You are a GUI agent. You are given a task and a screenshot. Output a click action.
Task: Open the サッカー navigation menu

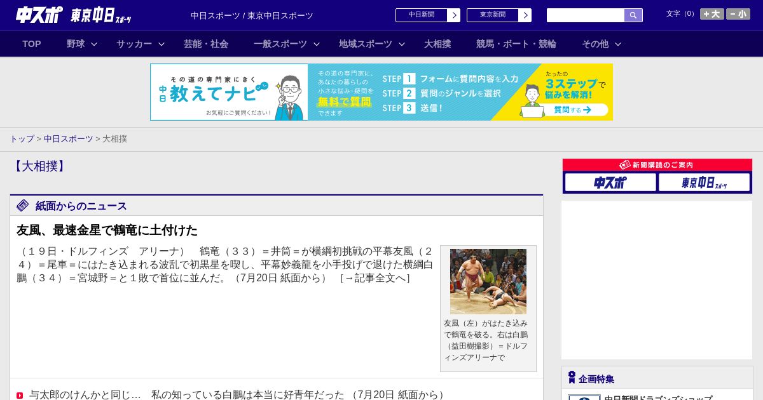coord(134,44)
